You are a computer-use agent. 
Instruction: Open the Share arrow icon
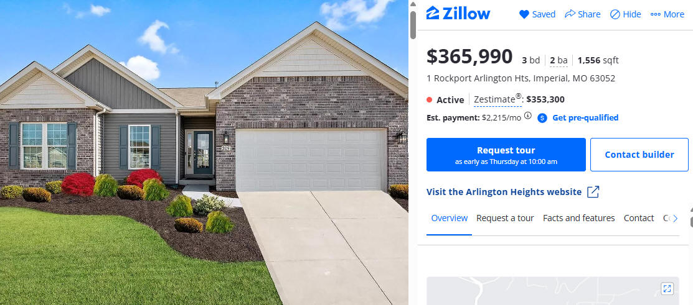tap(570, 14)
